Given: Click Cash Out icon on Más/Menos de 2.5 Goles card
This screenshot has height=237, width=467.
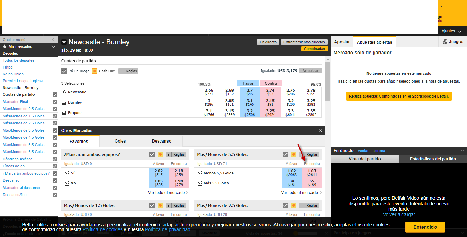Looking at the screenshot, I should [294, 205].
